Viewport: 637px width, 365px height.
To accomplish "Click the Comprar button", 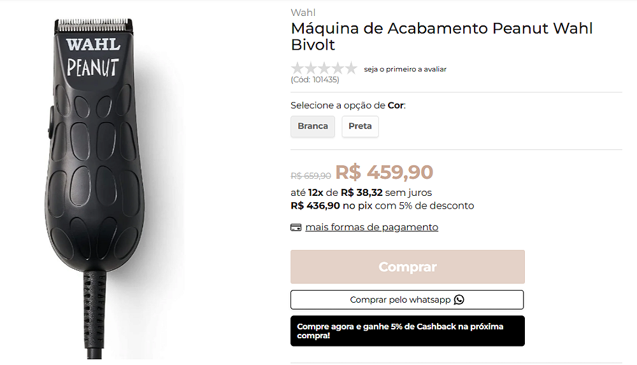I will coord(408,267).
